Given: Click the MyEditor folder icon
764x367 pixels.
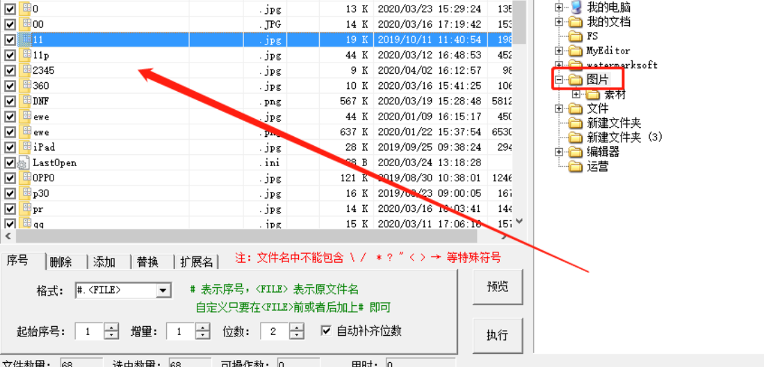Looking at the screenshot, I should point(576,51).
